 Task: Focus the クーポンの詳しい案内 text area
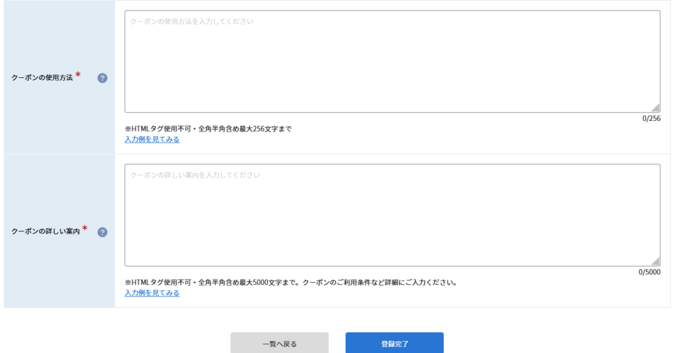[x=393, y=215]
